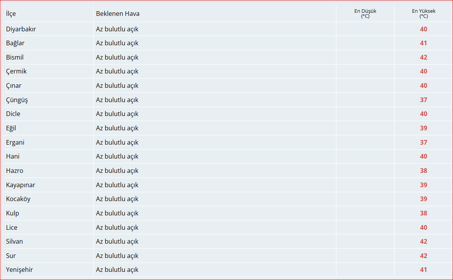The image size is (453, 280).
Task: Click the Çınar district name
Action: (14, 86)
